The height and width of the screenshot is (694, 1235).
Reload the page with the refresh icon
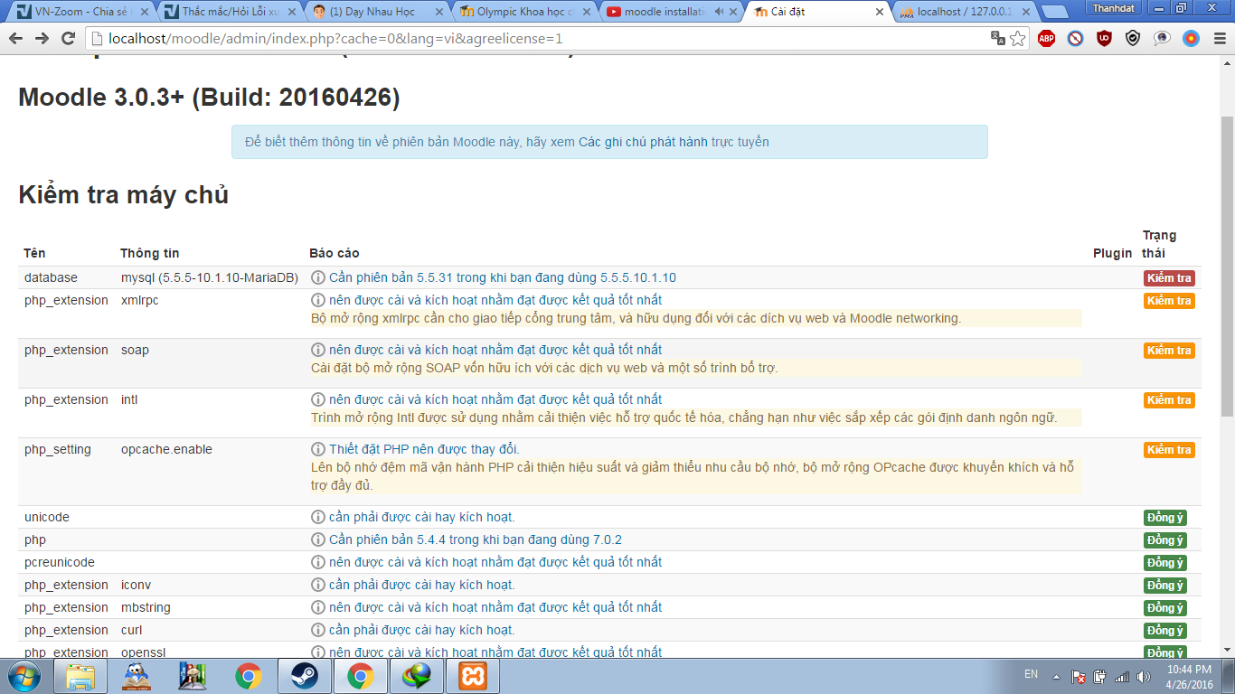click(x=68, y=39)
